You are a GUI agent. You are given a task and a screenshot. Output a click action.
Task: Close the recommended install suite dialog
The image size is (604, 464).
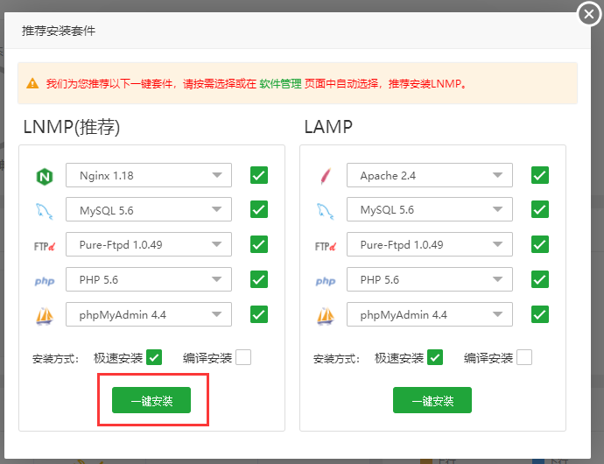point(589,14)
